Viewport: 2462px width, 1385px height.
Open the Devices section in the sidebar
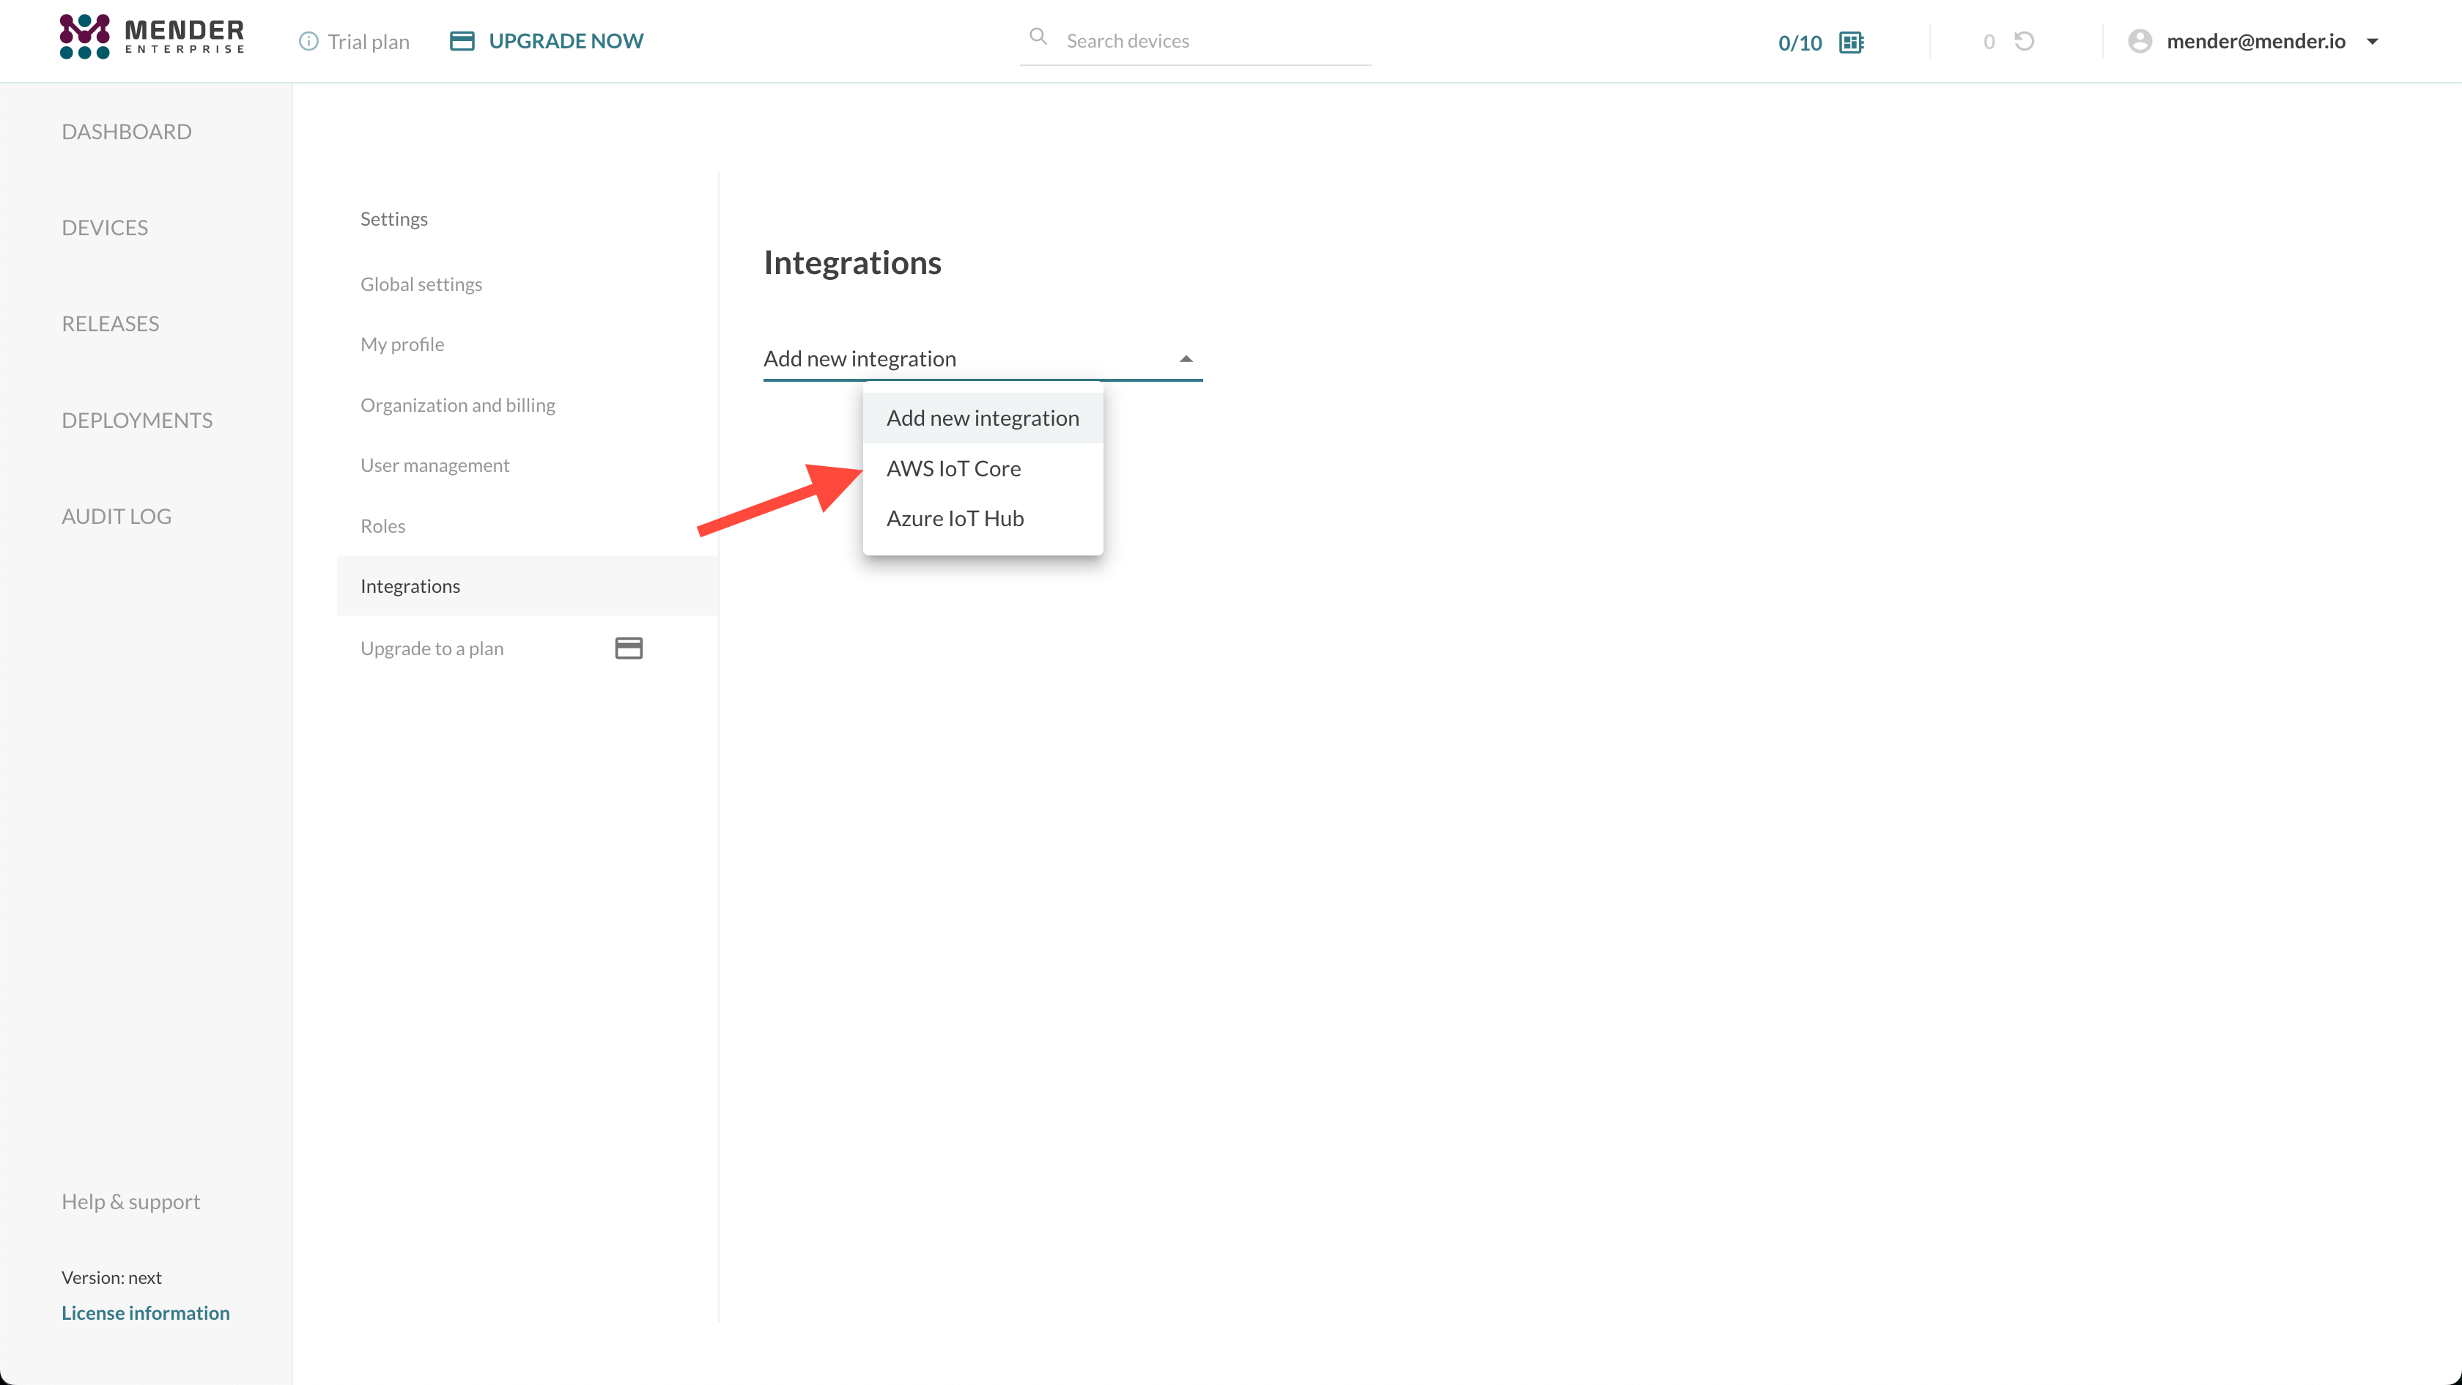(x=104, y=227)
